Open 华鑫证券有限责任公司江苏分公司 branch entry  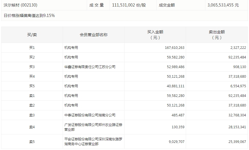click(90, 67)
